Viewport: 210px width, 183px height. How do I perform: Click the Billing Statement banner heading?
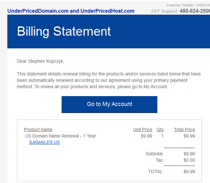tap(64, 32)
